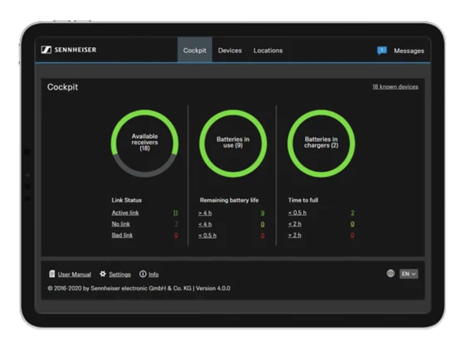Open the Messages label in header
This screenshot has width=462, height=340.
(409, 51)
